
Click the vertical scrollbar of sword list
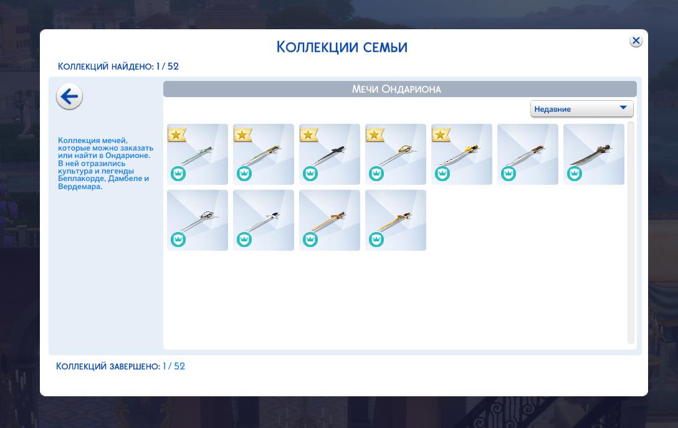[x=631, y=233]
